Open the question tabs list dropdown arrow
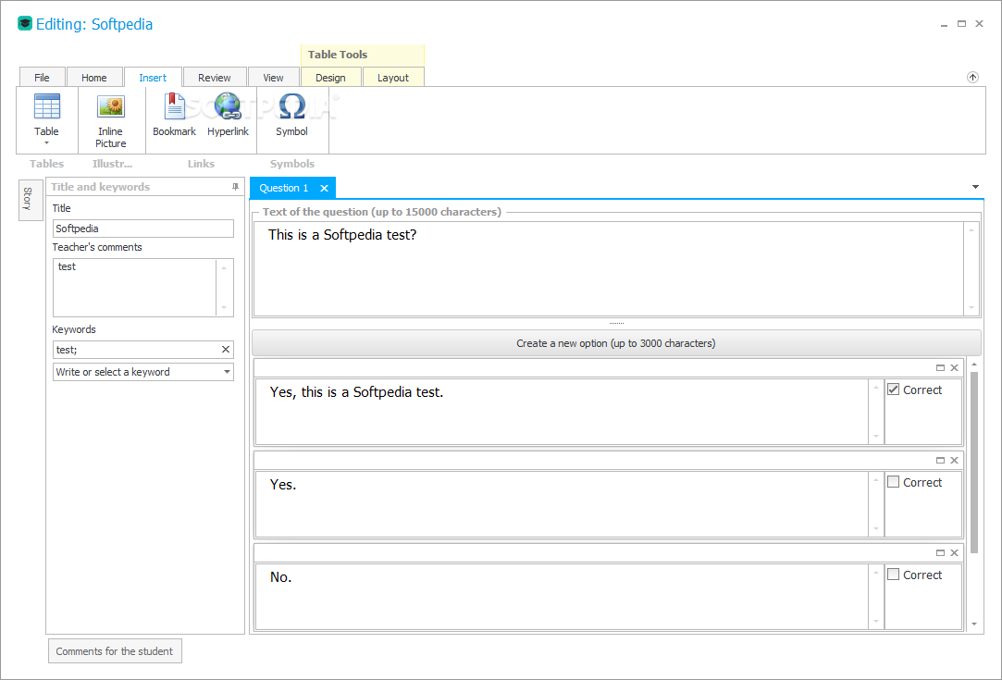 [975, 187]
